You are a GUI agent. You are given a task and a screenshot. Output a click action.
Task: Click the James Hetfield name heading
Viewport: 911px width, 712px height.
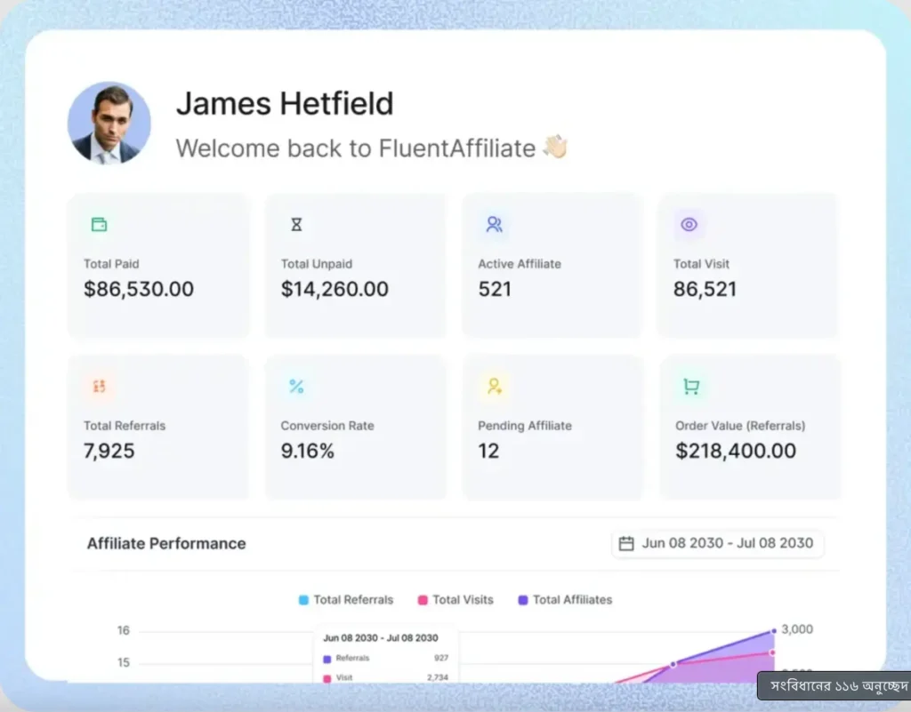[285, 103]
